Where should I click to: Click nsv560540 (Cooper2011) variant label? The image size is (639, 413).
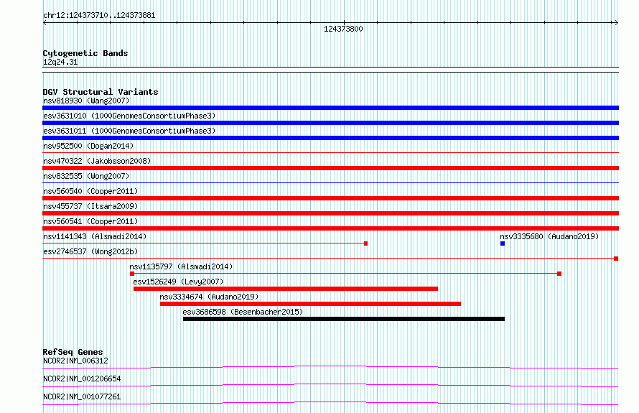[x=90, y=191]
